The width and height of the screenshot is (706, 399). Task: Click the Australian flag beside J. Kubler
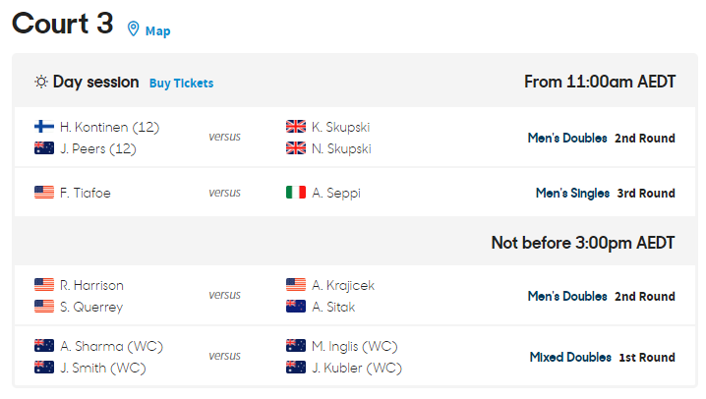tap(296, 368)
